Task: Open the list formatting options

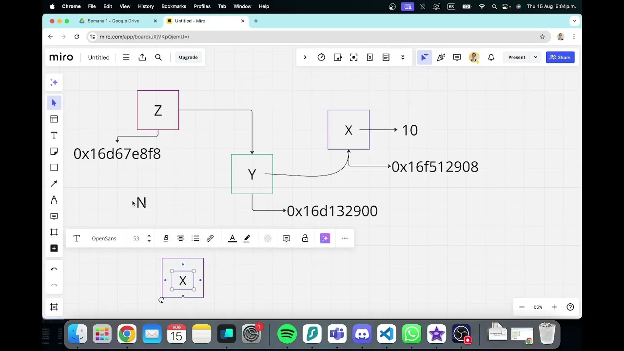Action: [x=195, y=238]
